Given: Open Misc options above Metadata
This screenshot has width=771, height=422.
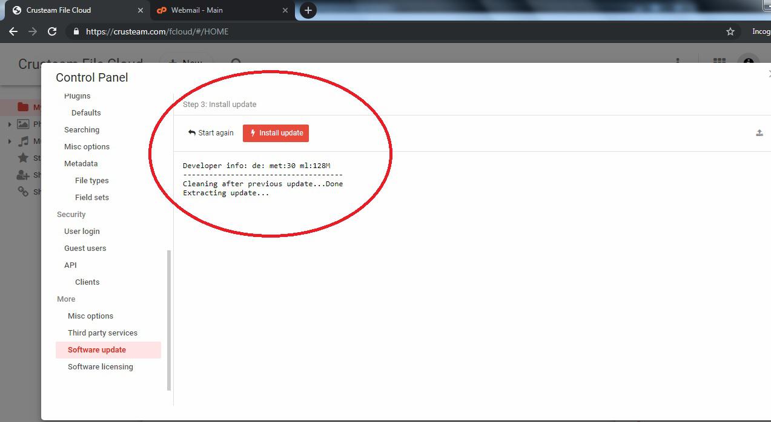Looking at the screenshot, I should click(x=87, y=146).
